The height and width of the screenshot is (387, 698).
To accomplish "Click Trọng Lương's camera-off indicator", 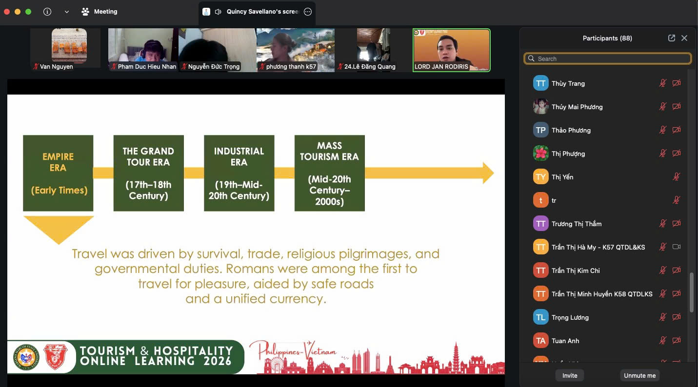I will tap(676, 317).
